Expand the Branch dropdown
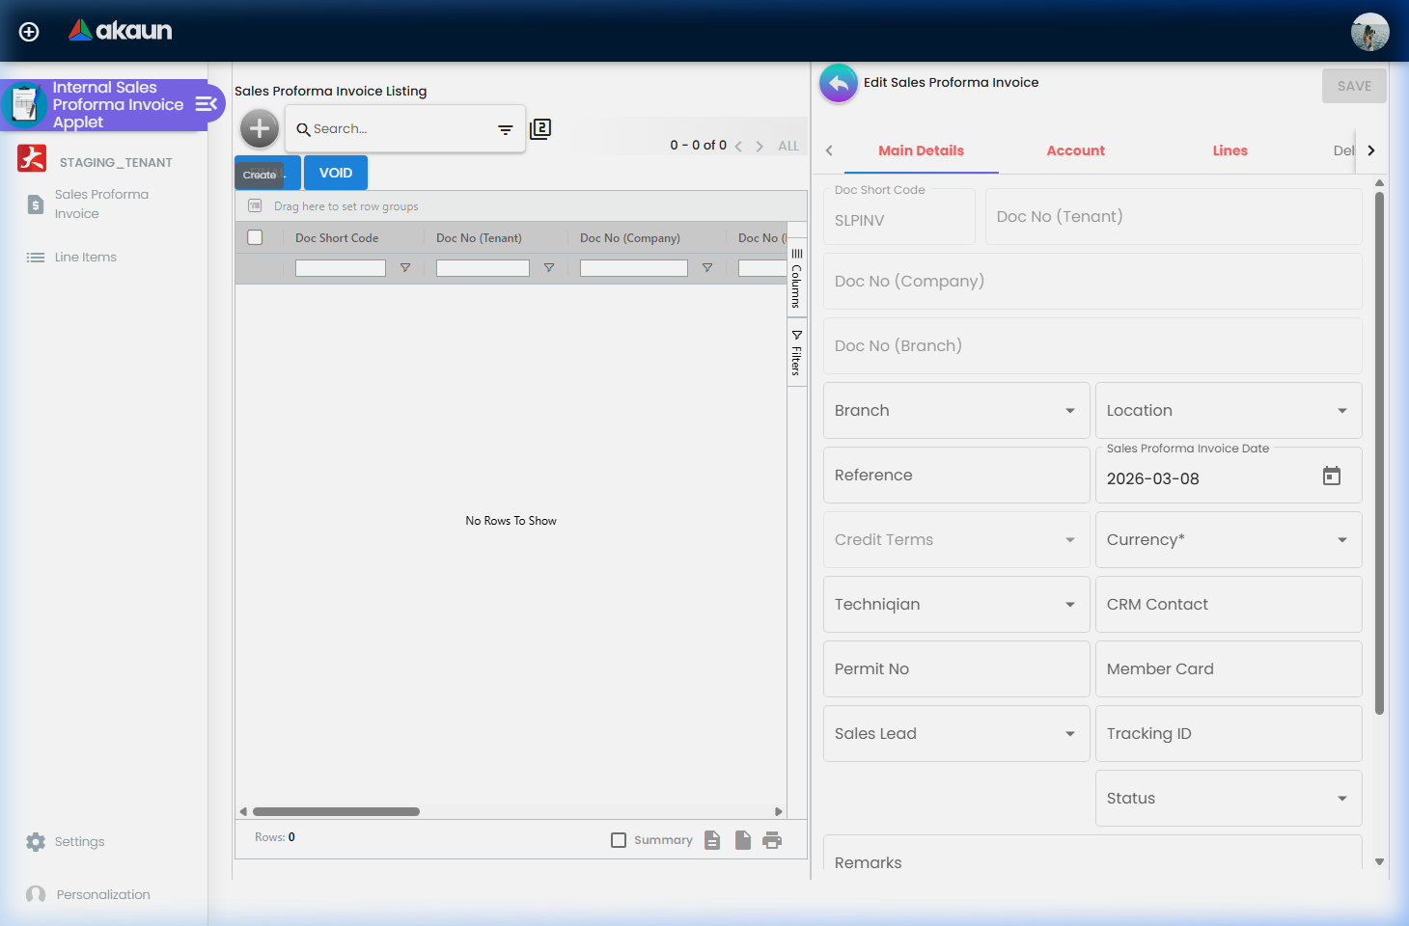 [1069, 411]
